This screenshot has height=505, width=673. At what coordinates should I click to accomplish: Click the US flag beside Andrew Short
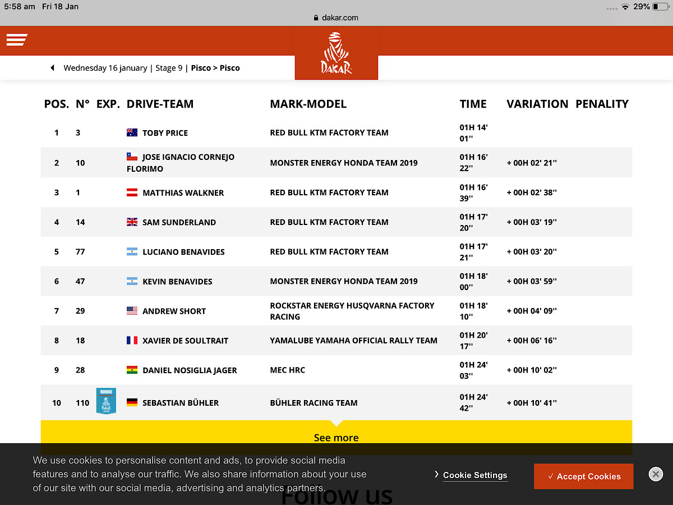pos(132,311)
